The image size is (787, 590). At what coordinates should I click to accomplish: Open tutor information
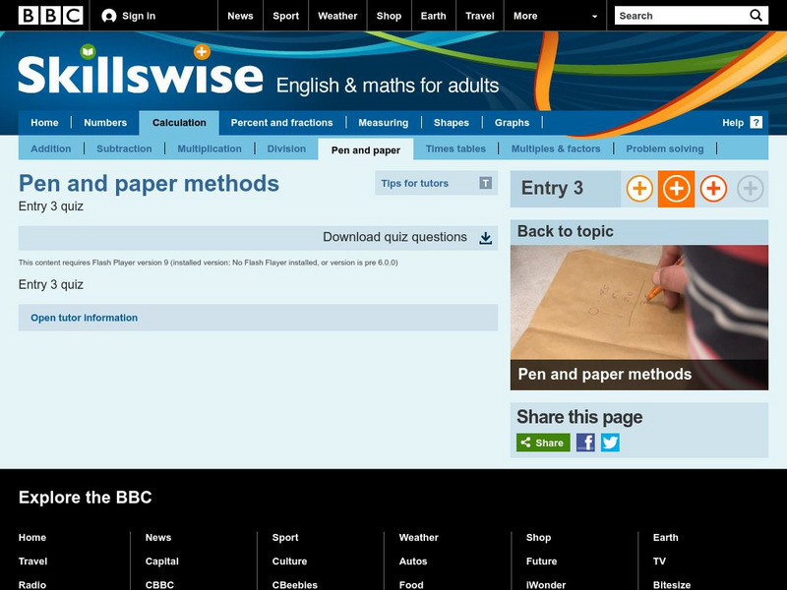[84, 318]
